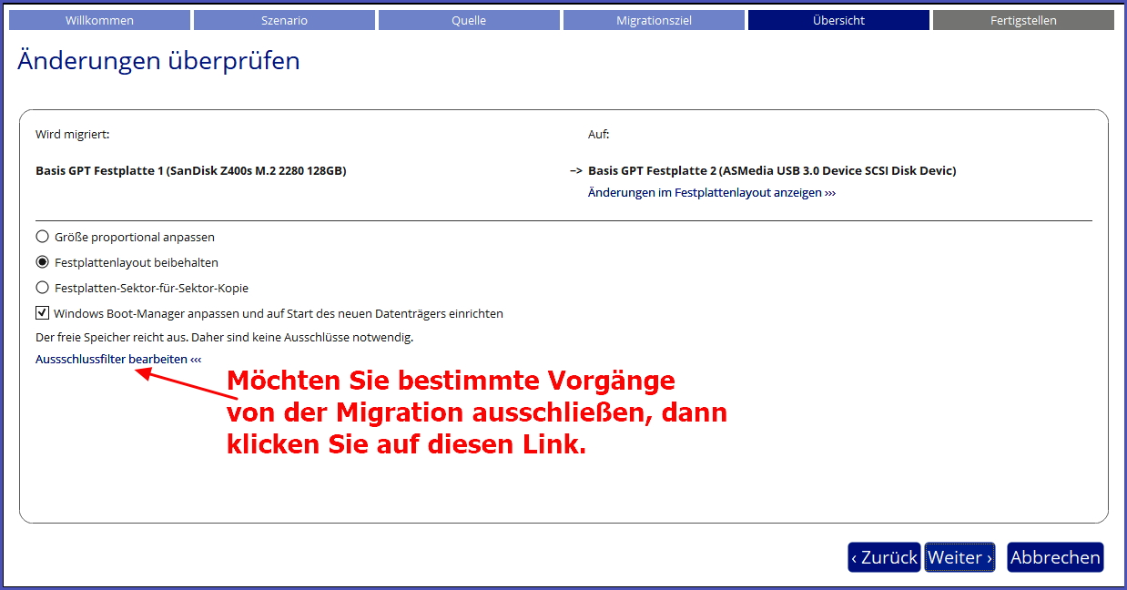
Task: Expand 'Änderungen im Festplattenlayout anzeigen' link
Action: (x=712, y=193)
